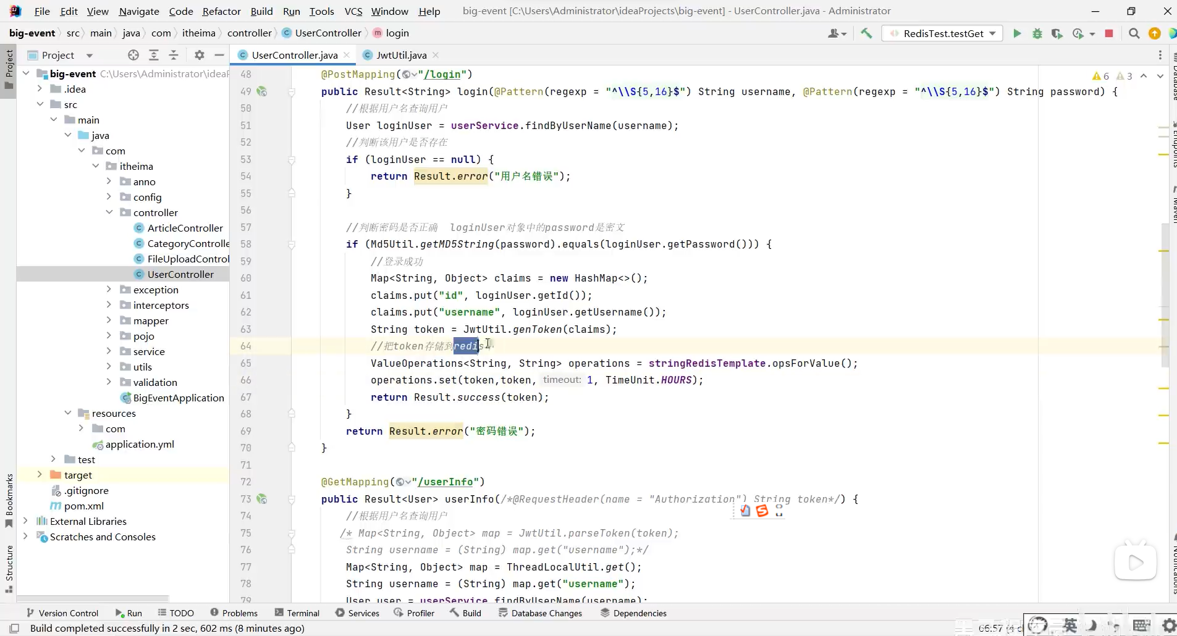Expand the test folder in project tree
1177x636 pixels.
53,459
